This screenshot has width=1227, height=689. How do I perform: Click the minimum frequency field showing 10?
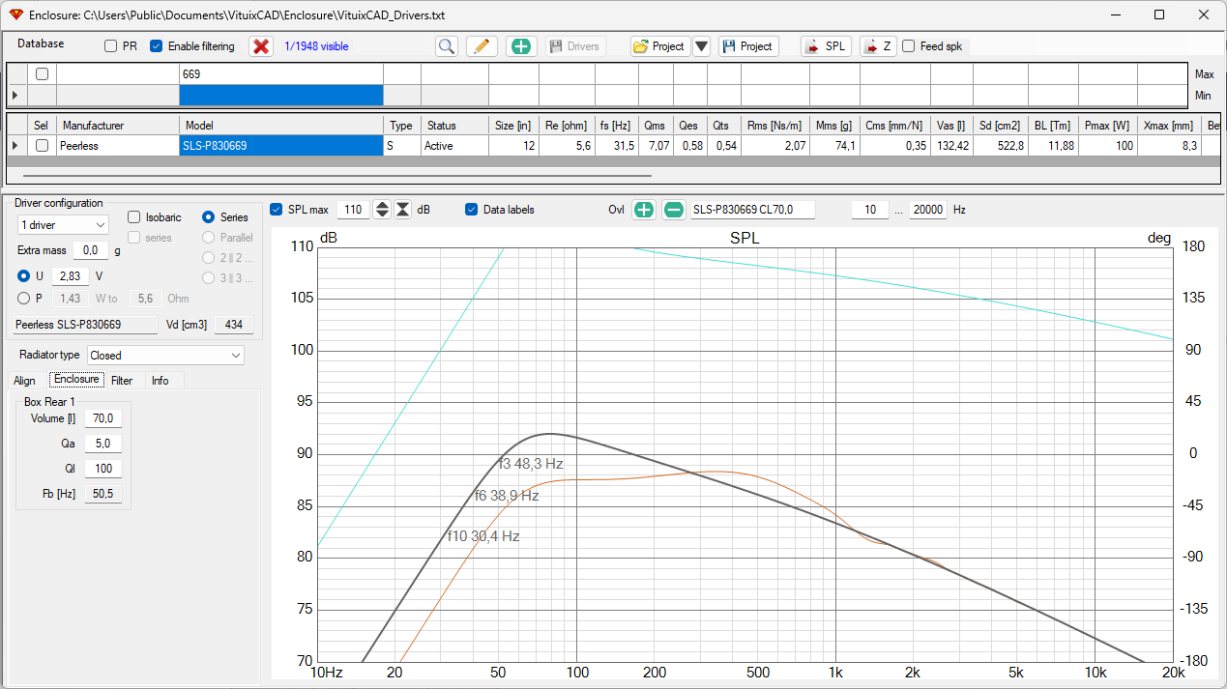point(869,210)
